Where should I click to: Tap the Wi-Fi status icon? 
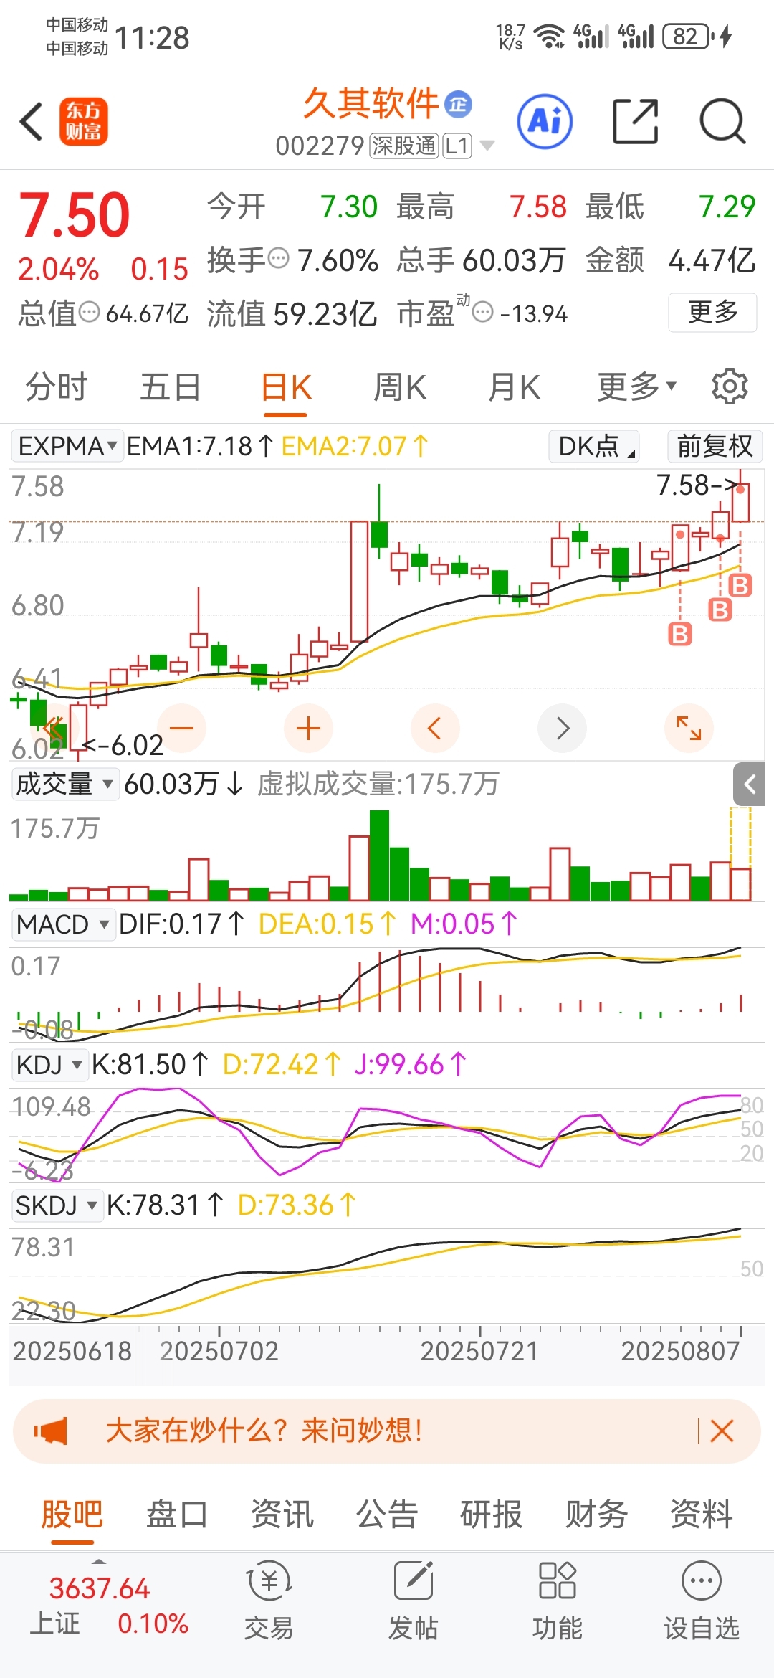tap(550, 36)
